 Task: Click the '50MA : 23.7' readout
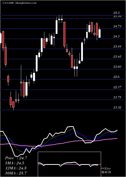coord(16,173)
